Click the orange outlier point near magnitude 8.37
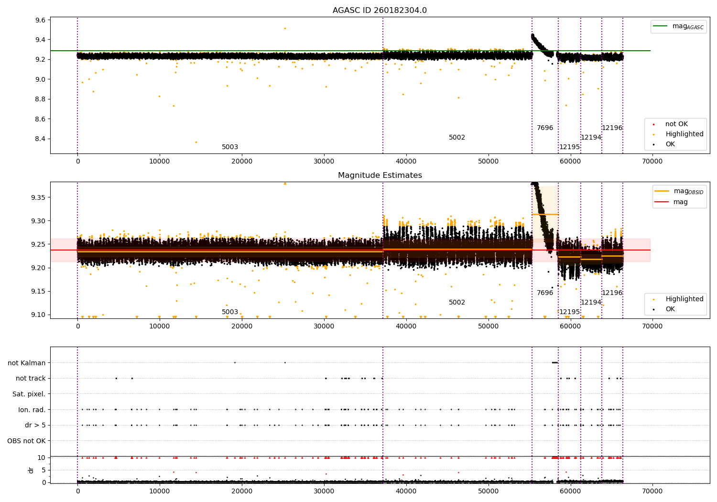Viewport: 717px width, 502px height. (196, 142)
